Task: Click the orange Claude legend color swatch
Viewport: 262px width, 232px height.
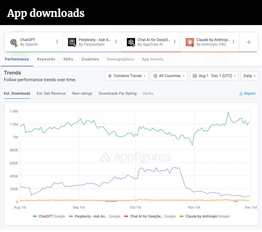Action: (x=182, y=216)
